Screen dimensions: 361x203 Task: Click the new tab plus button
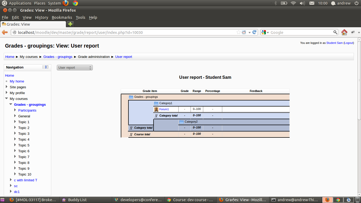pyautogui.click(x=70, y=24)
